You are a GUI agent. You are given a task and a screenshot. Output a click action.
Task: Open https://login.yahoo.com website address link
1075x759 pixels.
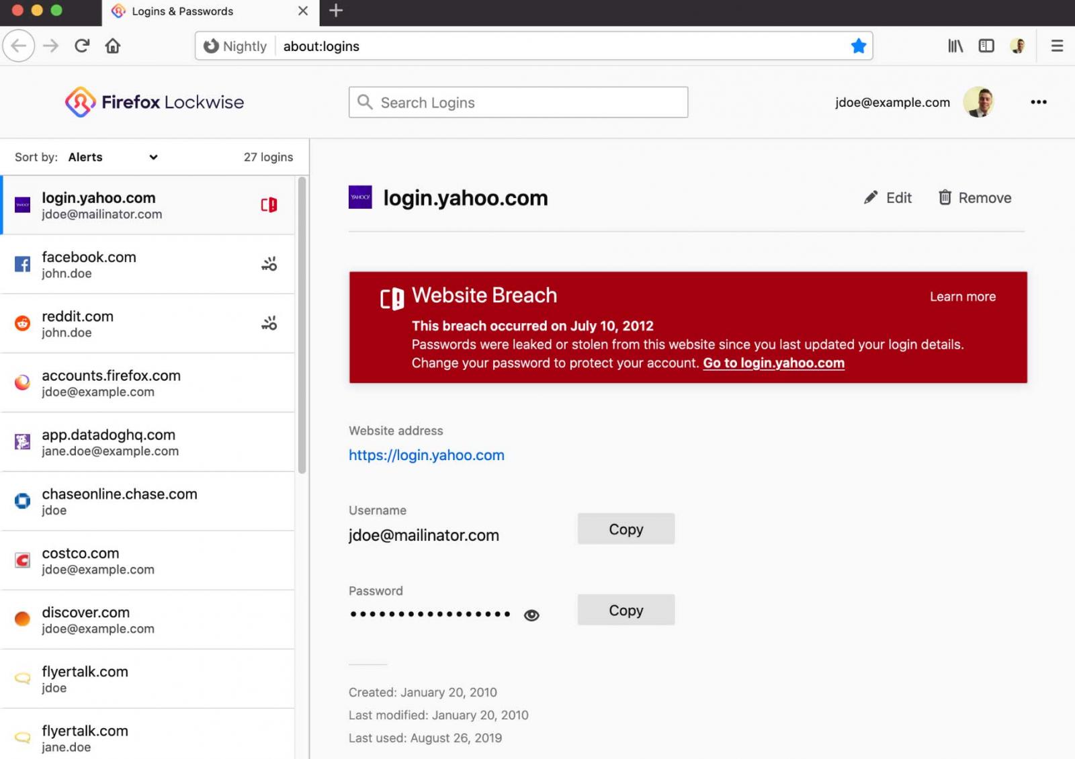tap(426, 455)
